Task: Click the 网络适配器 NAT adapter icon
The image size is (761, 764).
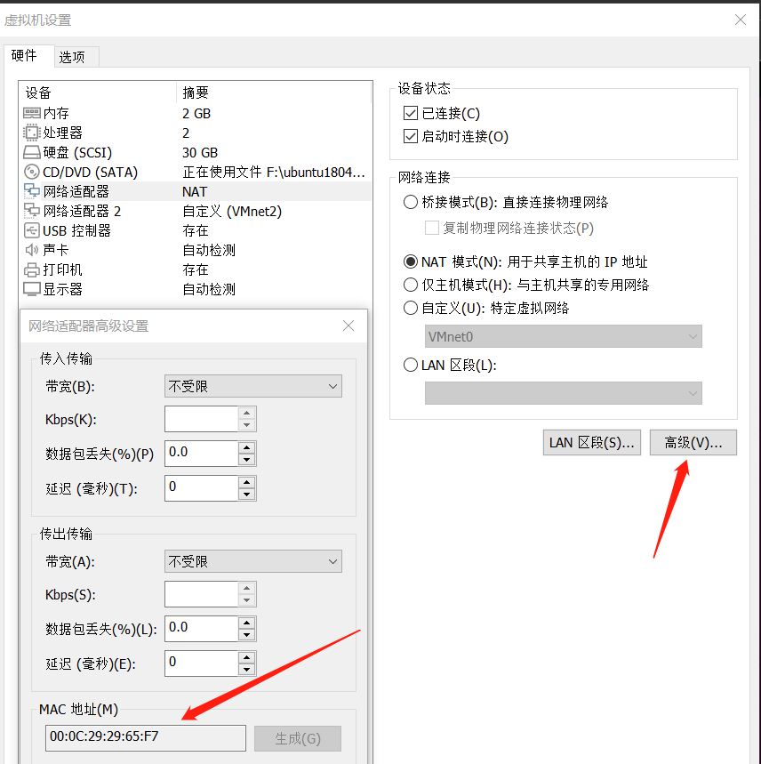Action: tap(32, 191)
